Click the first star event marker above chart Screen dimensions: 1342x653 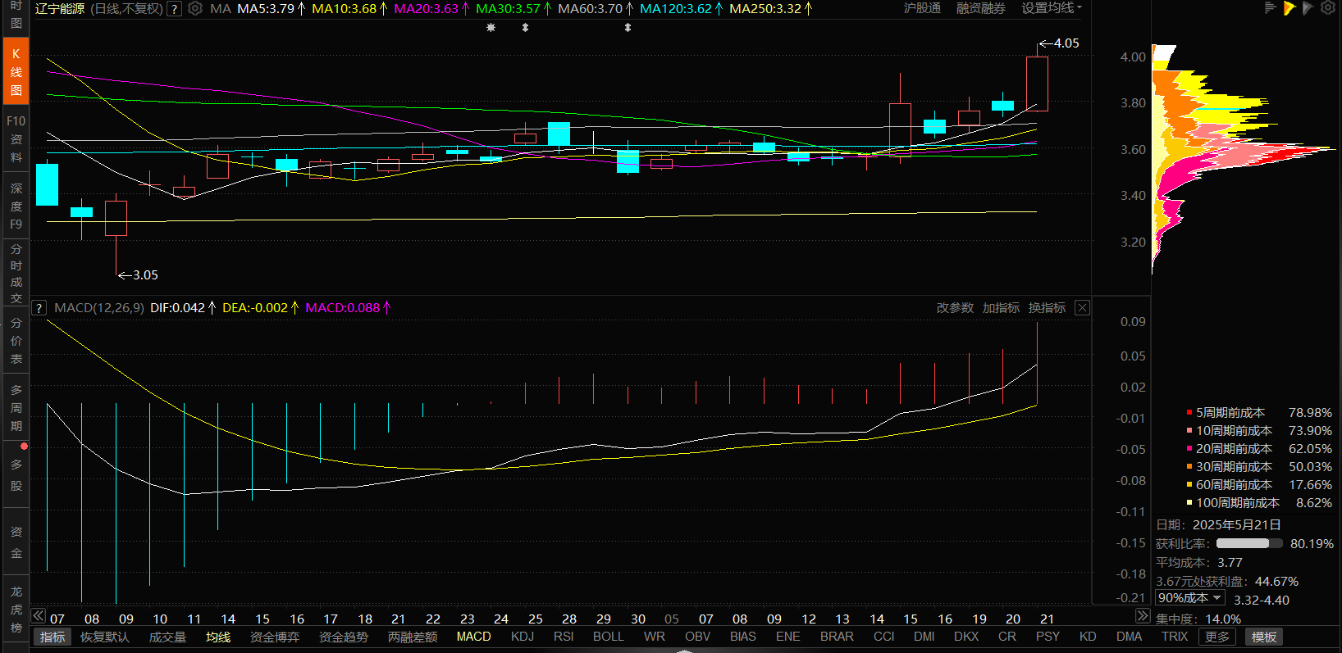(491, 28)
